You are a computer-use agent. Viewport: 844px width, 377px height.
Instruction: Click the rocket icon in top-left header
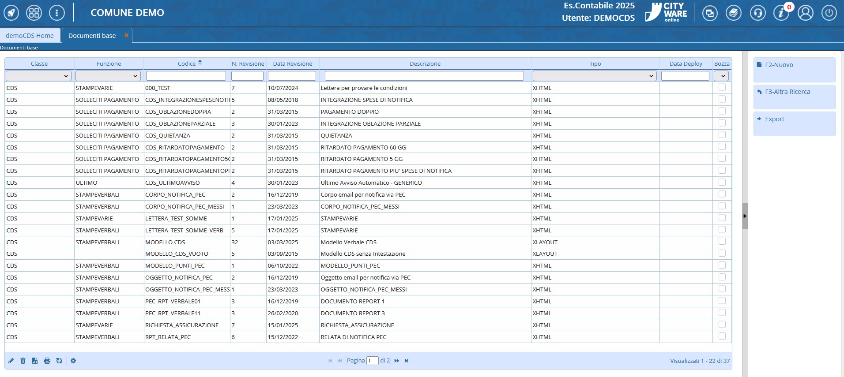point(11,13)
